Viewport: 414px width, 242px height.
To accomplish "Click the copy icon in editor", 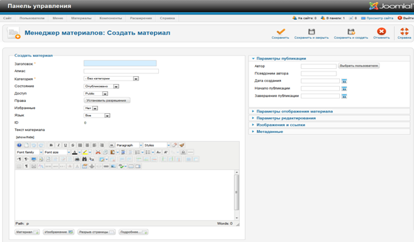I will (105, 152).
